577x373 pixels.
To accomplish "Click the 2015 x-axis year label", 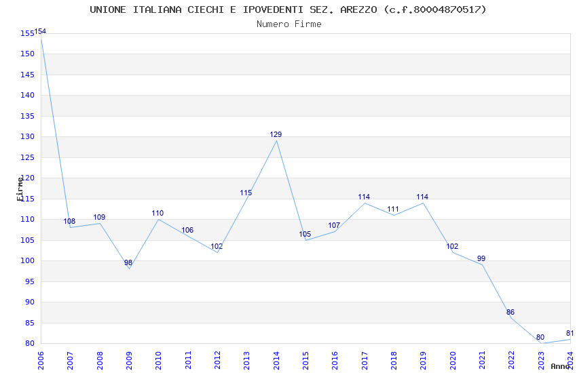I will point(305,360).
